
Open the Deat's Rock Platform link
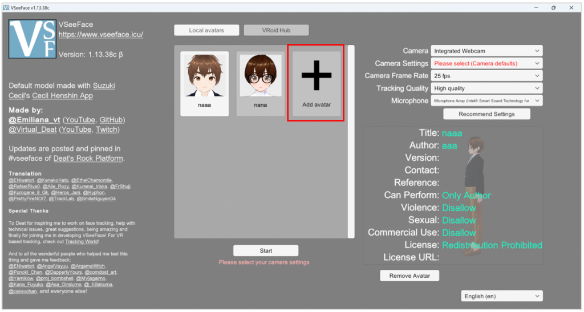pyautogui.click(x=89, y=158)
